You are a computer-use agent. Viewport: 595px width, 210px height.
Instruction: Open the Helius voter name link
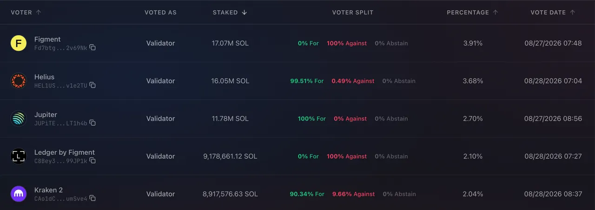pyautogui.click(x=44, y=77)
